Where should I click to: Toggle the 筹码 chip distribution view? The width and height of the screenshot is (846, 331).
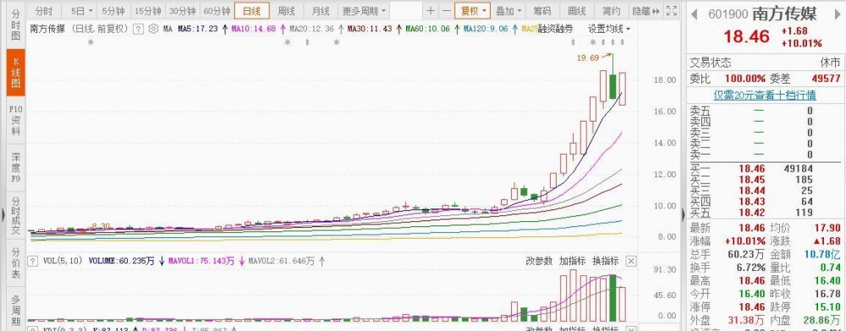[542, 11]
